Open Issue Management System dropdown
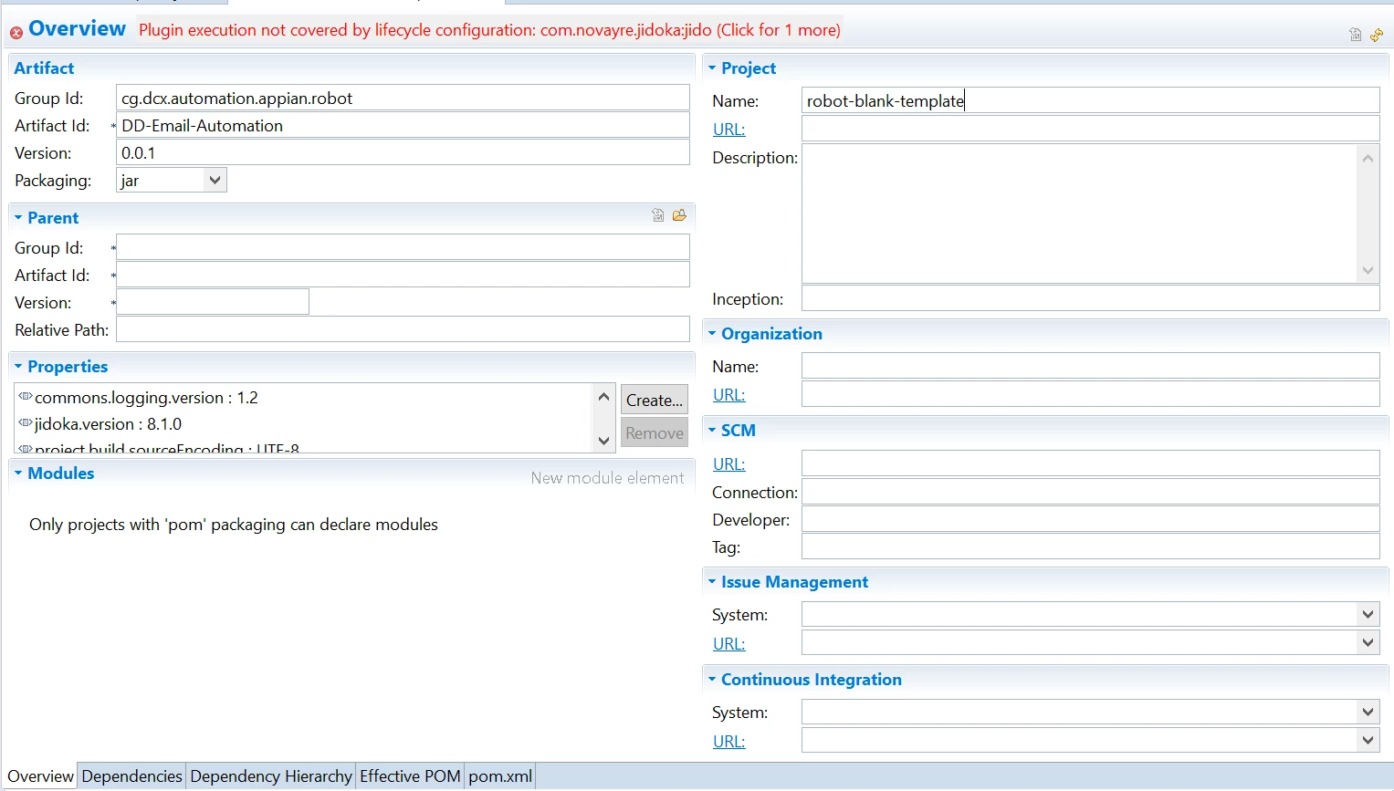 coord(1368,614)
